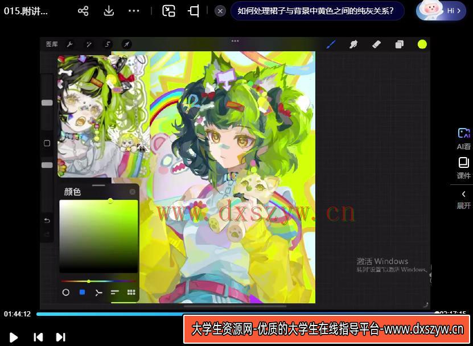
Task: Click the video title 015.附讲...
Action: 26,11
